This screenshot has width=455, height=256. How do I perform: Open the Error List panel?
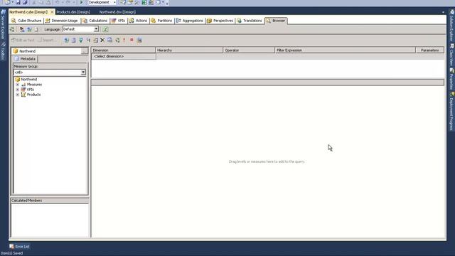[x=19, y=247]
